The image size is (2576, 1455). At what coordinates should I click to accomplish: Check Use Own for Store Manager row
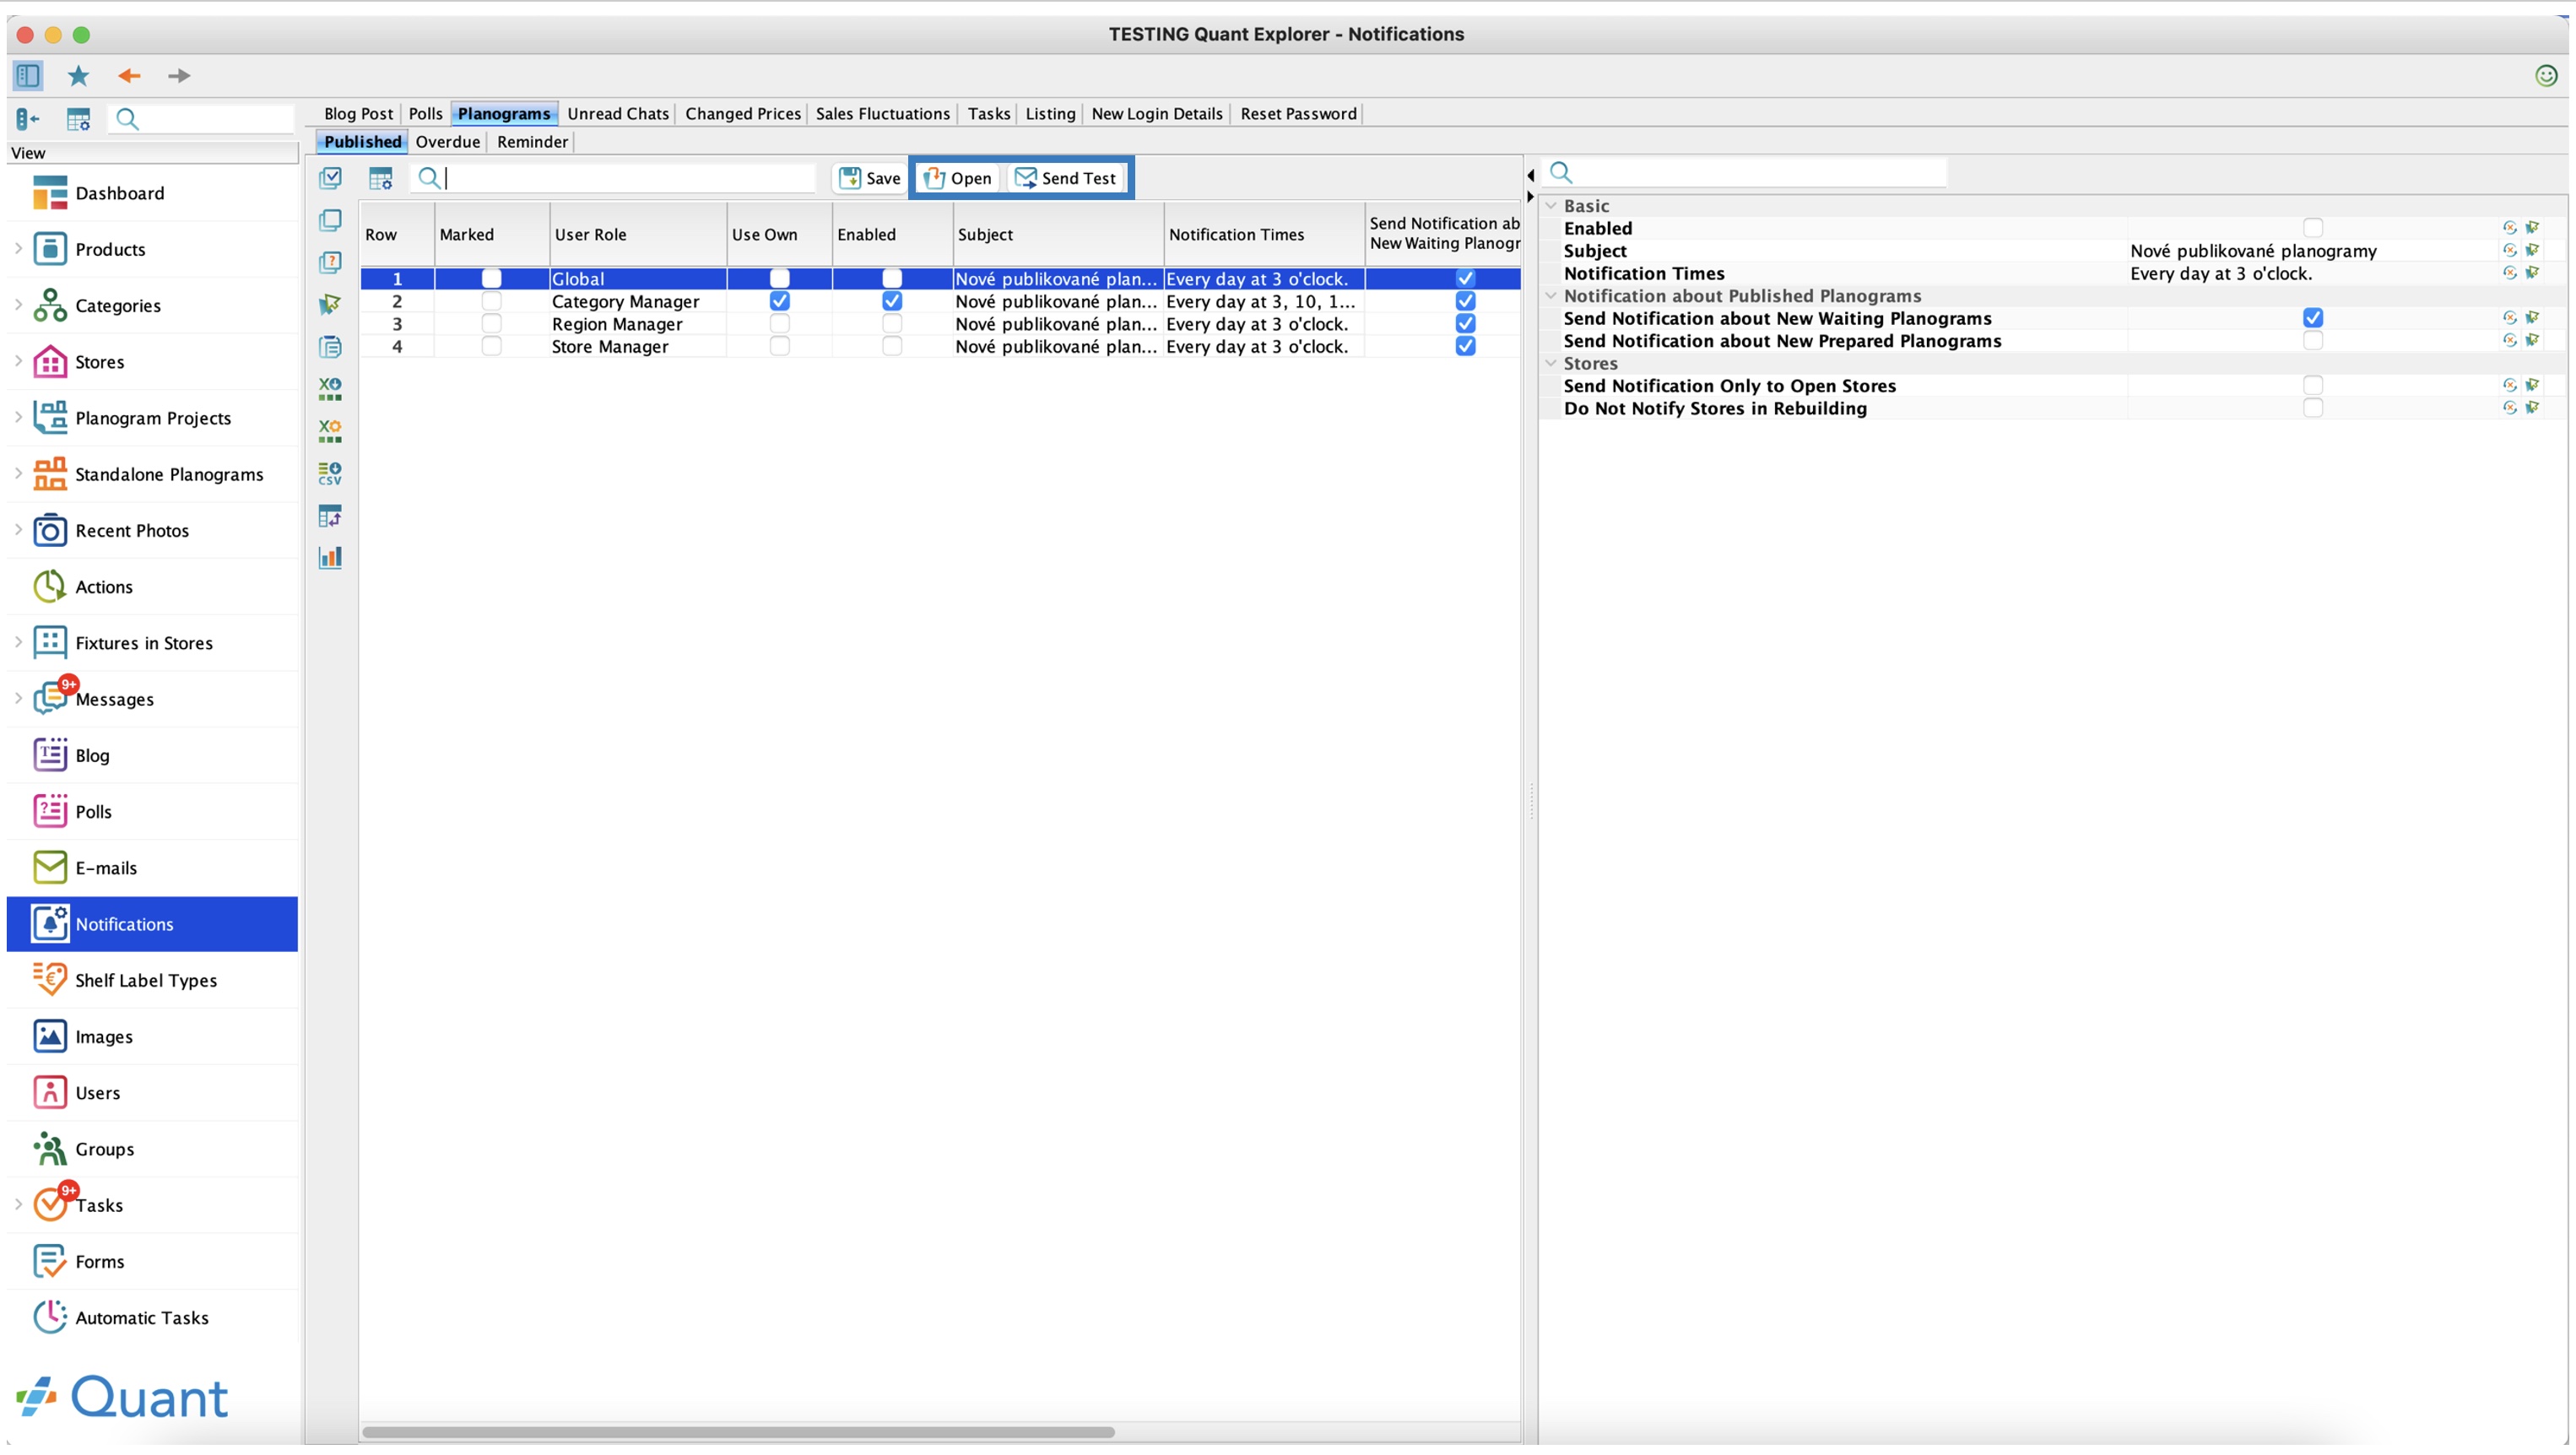coord(779,346)
